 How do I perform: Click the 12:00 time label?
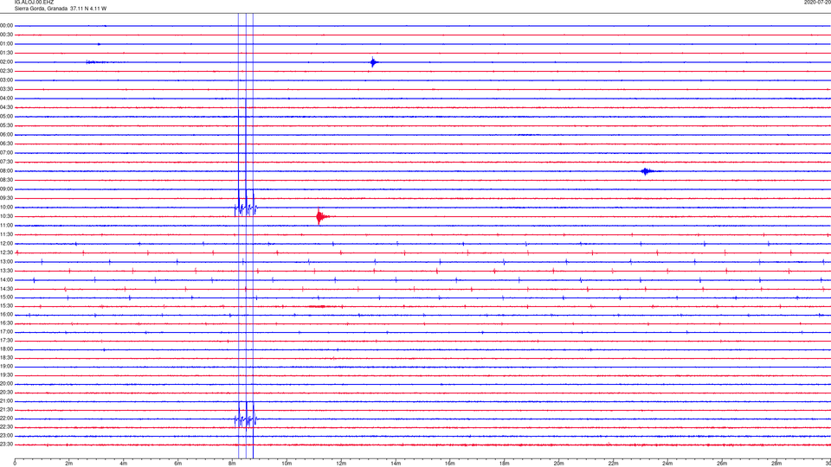(7, 244)
